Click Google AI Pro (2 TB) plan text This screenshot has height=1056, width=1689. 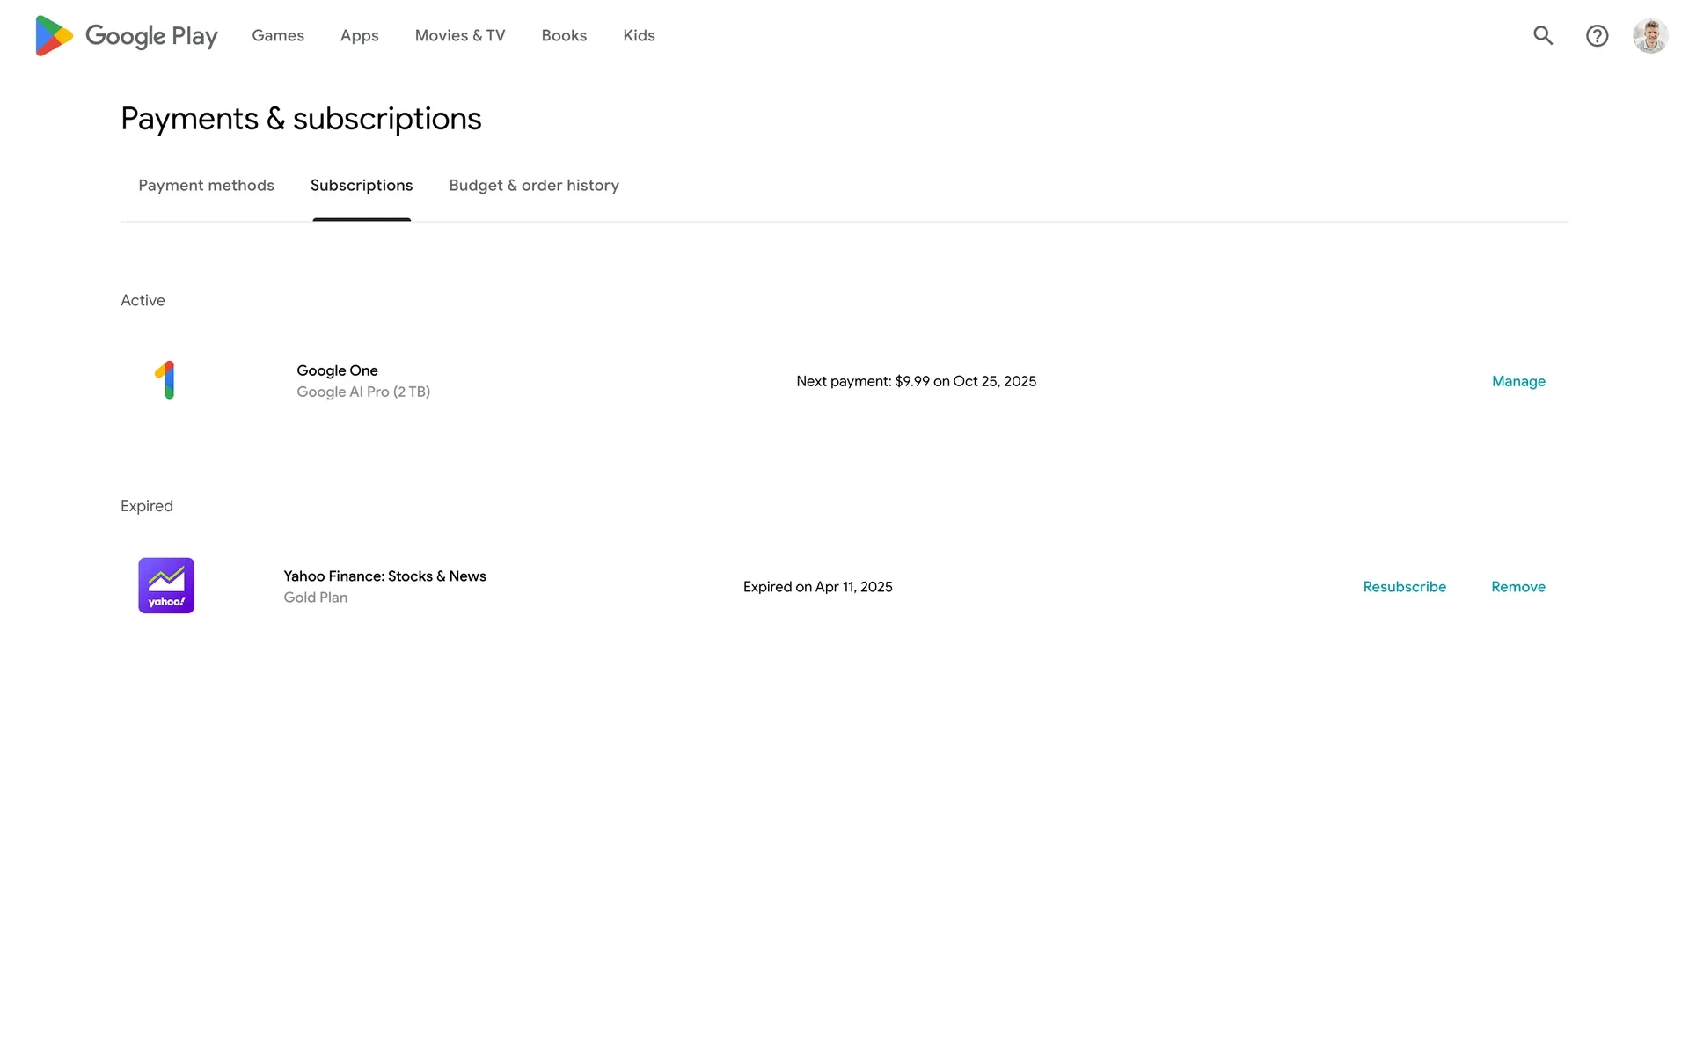click(x=363, y=392)
